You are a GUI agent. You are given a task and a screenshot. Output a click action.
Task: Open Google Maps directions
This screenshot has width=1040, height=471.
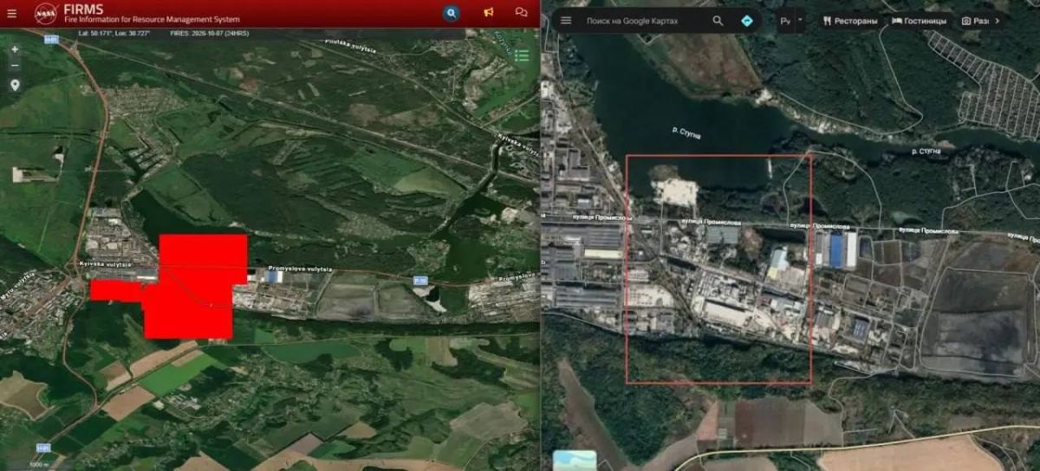point(746,21)
